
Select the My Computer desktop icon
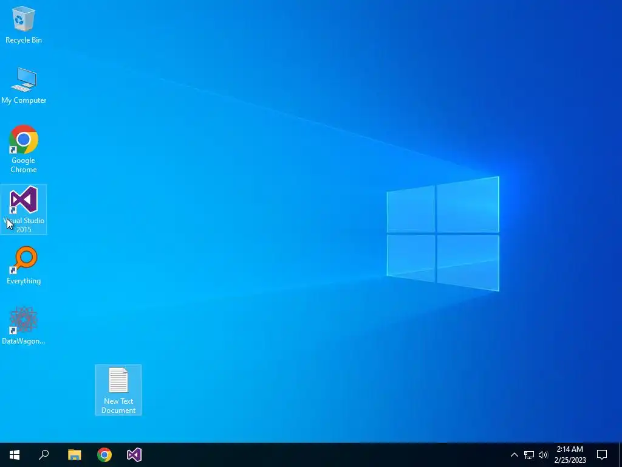pos(24,85)
